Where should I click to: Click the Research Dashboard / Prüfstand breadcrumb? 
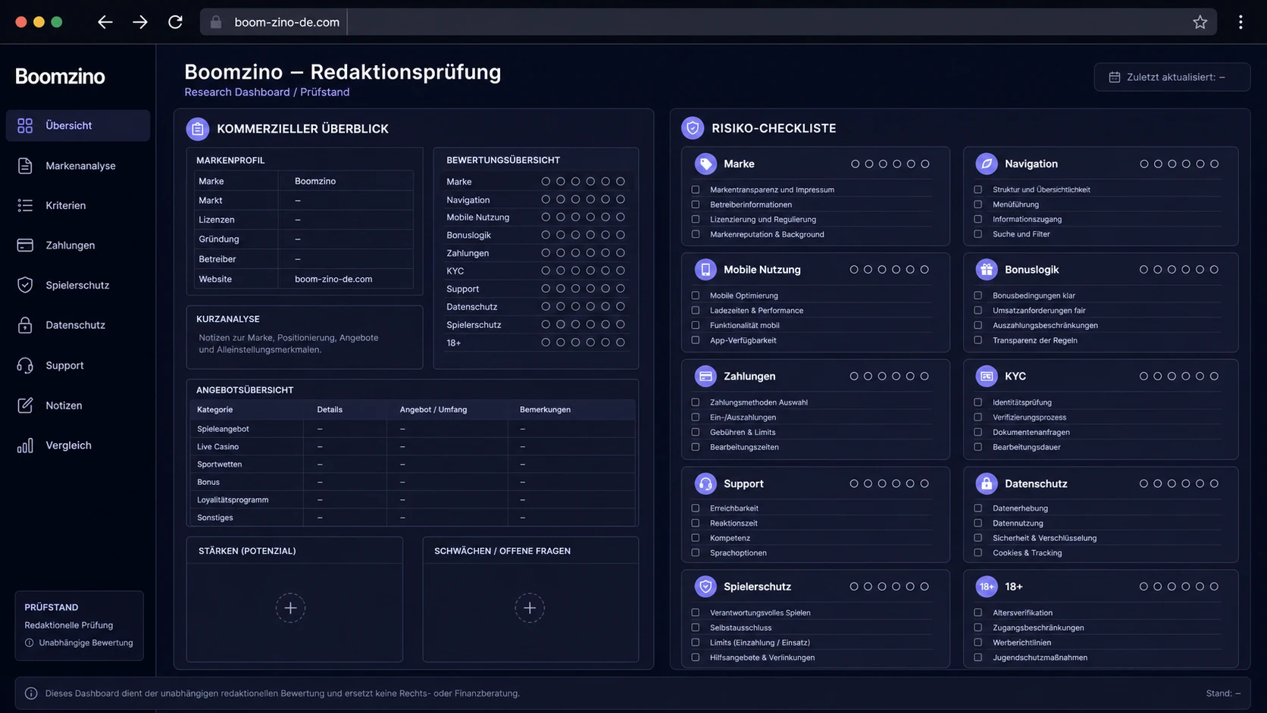(x=267, y=92)
